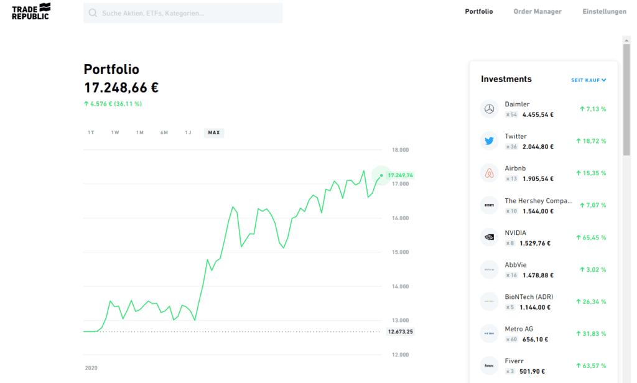Click Fiverr's 63,57 % performance value

591,366
